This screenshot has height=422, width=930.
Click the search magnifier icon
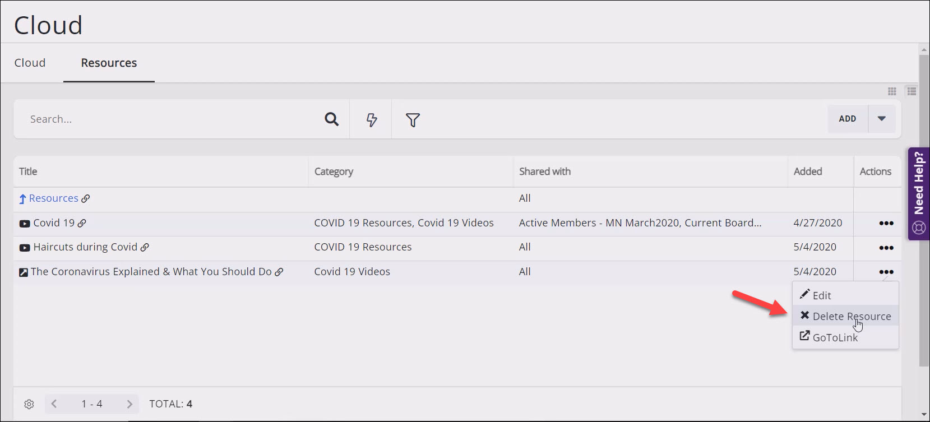[x=331, y=119]
